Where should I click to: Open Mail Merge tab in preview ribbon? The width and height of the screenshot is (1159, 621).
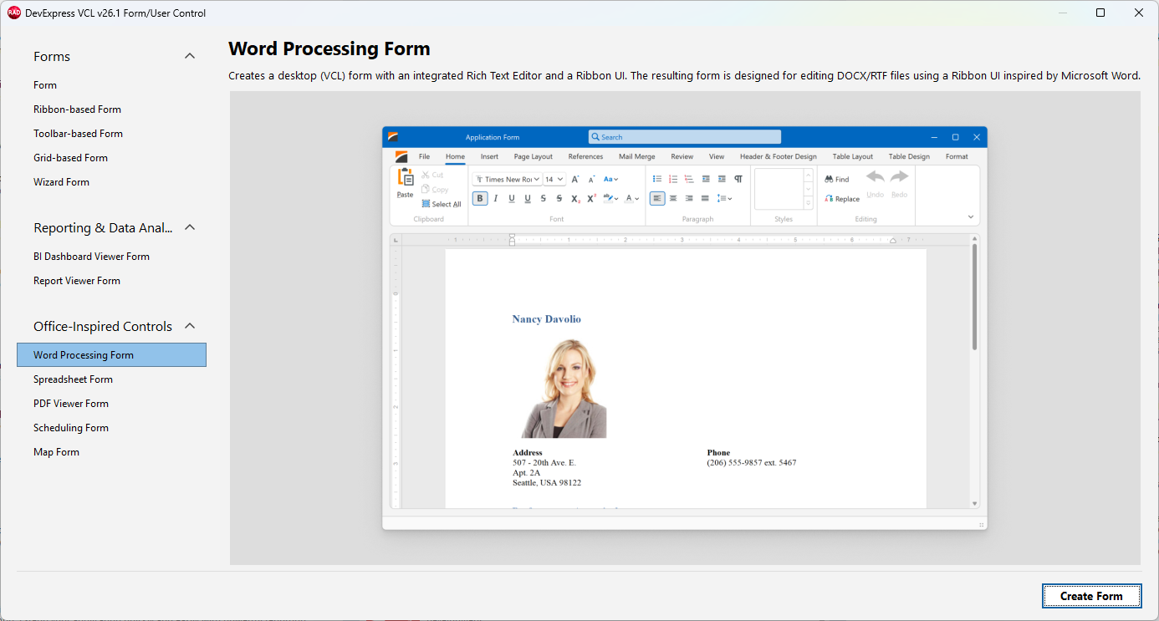[x=637, y=156]
